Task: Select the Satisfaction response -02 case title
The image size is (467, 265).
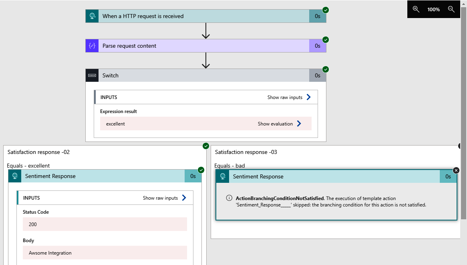Action: pyautogui.click(x=38, y=152)
